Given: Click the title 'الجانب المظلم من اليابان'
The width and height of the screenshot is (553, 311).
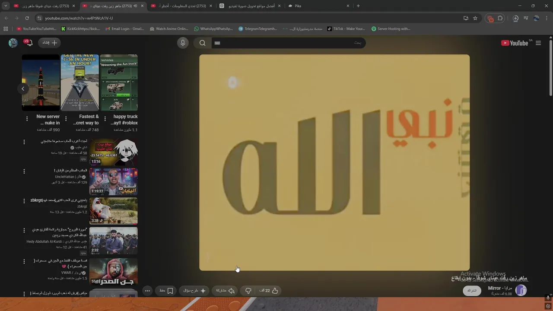Looking at the screenshot, I should click(70, 171).
